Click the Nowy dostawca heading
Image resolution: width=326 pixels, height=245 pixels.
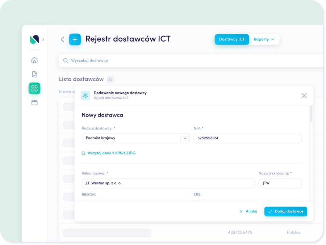[x=102, y=115]
